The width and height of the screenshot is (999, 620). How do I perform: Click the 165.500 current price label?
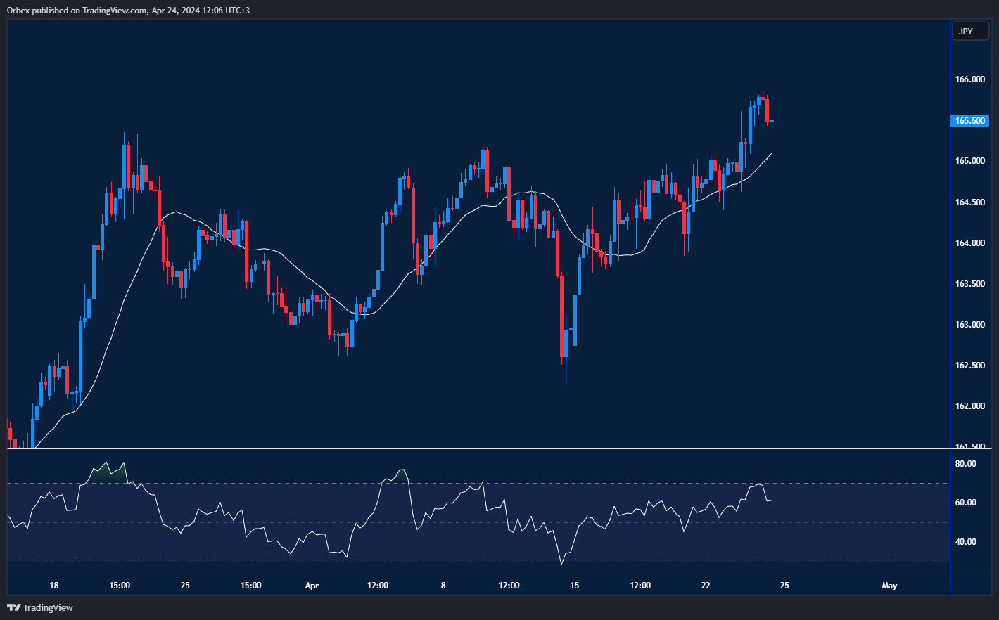point(970,121)
